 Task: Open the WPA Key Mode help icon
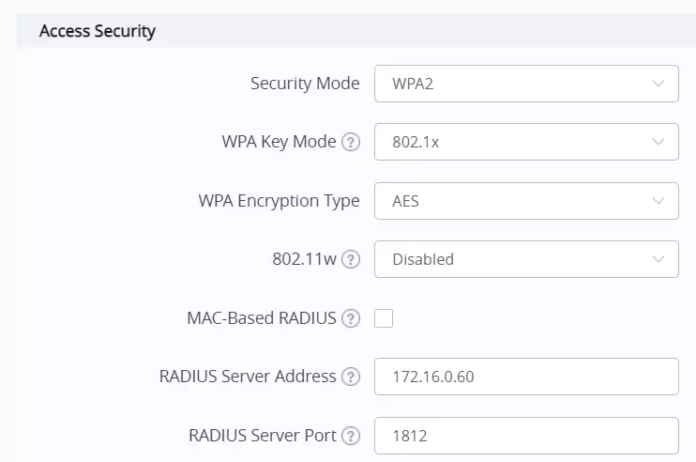351,142
